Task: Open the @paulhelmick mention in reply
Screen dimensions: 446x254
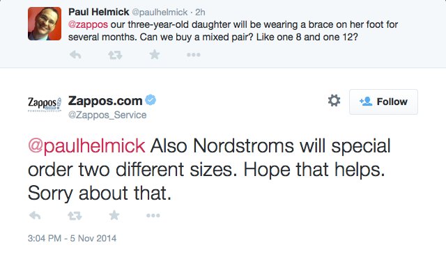Action: click(86, 146)
